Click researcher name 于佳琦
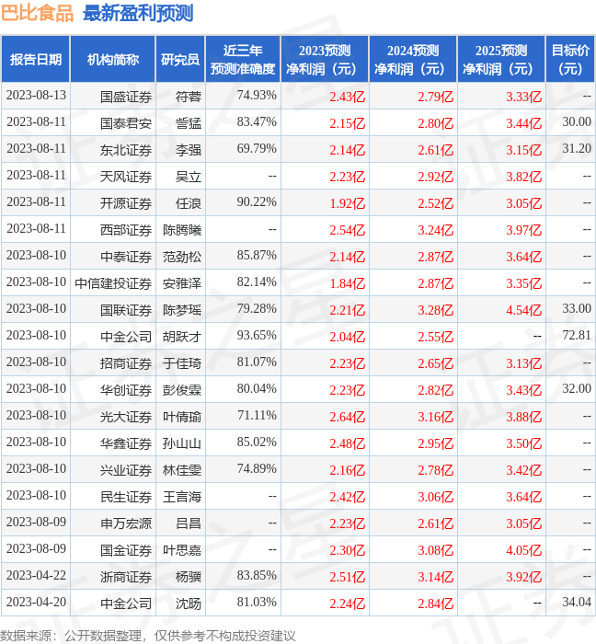Image resolution: width=596 pixels, height=644 pixels. (x=182, y=364)
